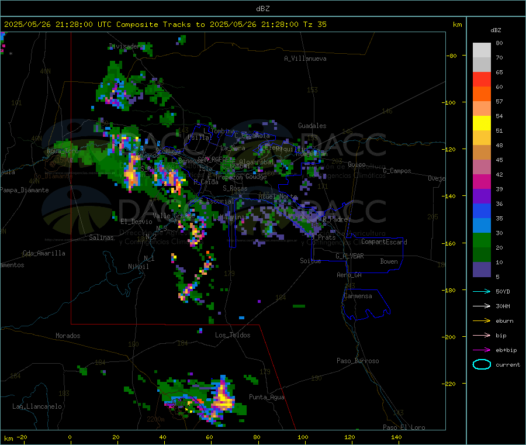Click the Lag.Llancanelo label
Image resolution: width=526 pixels, height=445 pixels.
(37, 406)
